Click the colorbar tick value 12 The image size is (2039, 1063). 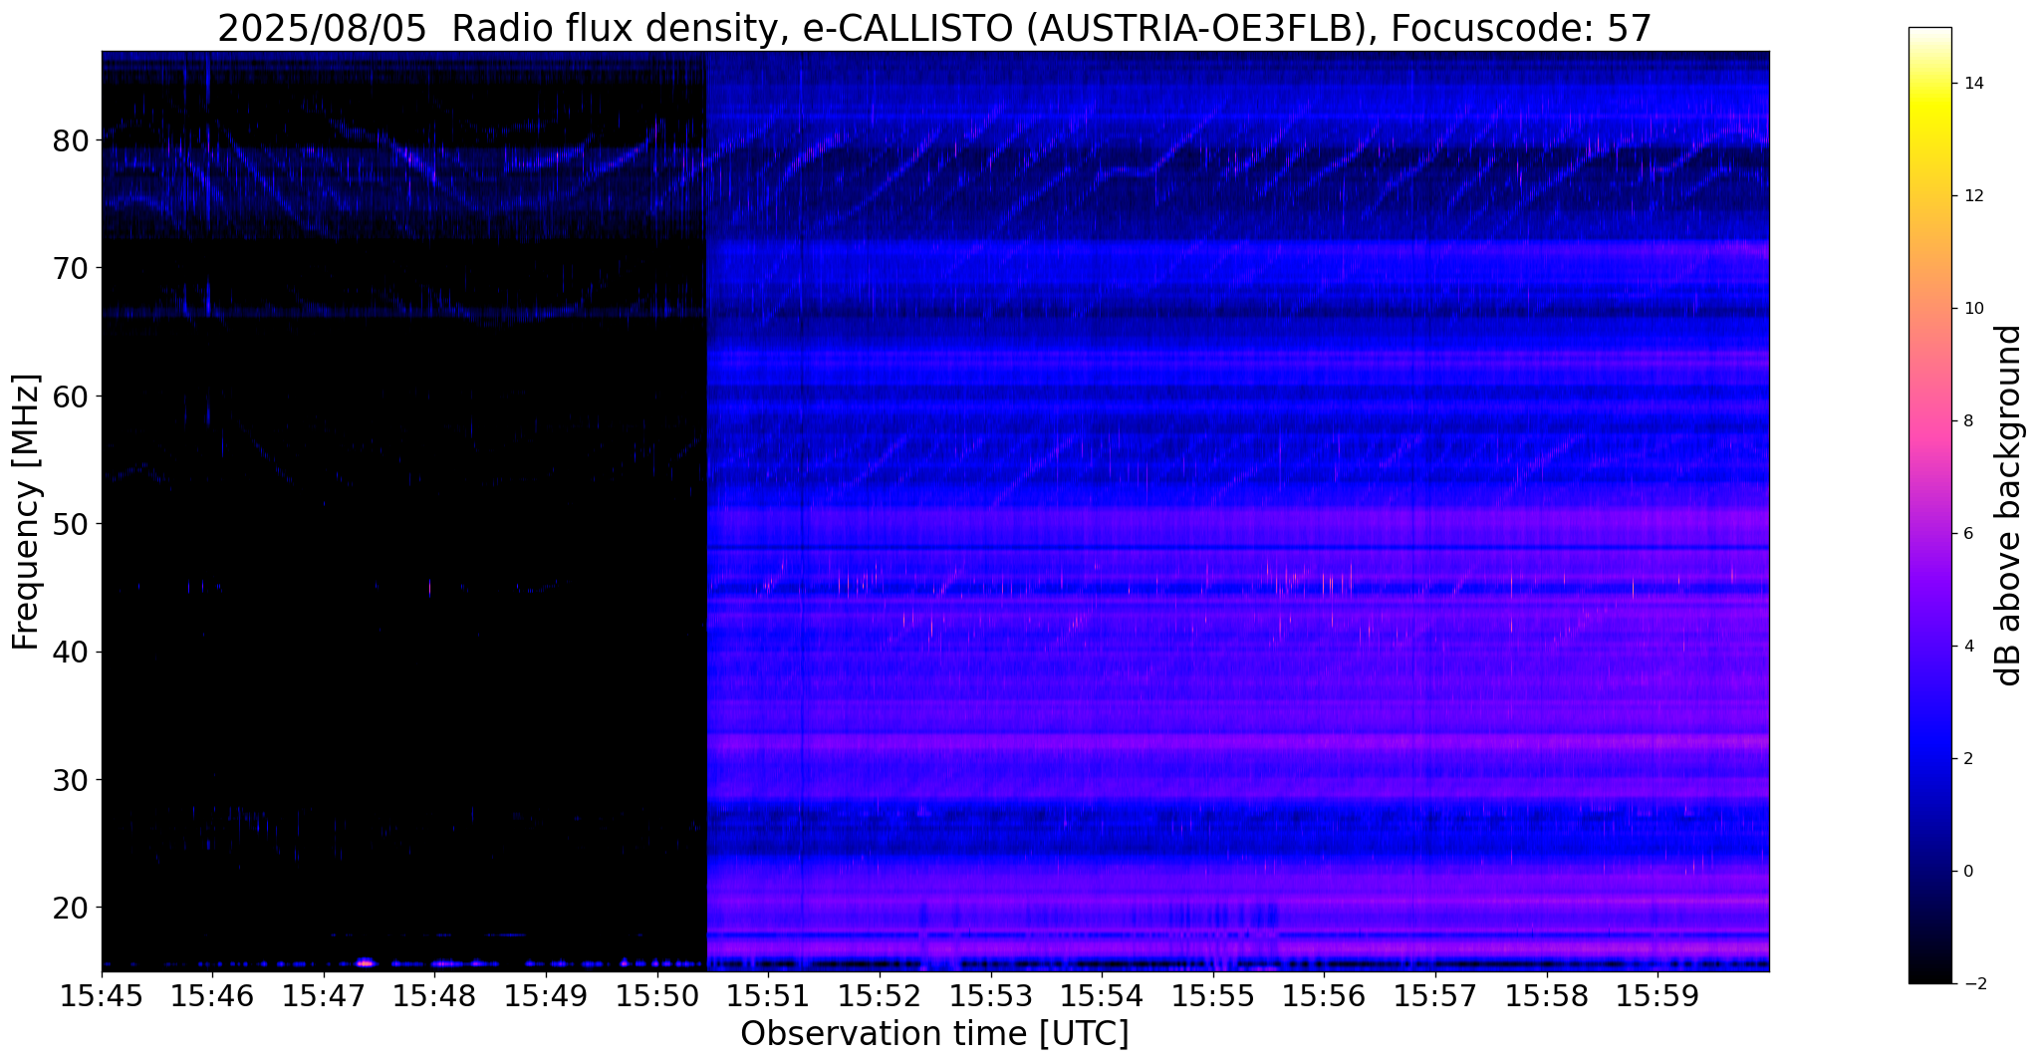coord(1973,196)
